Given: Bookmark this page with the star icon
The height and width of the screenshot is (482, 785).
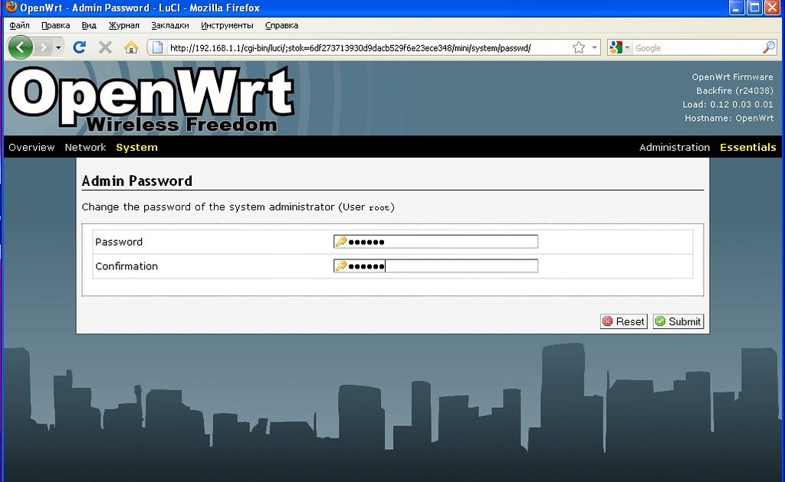Looking at the screenshot, I should 579,47.
